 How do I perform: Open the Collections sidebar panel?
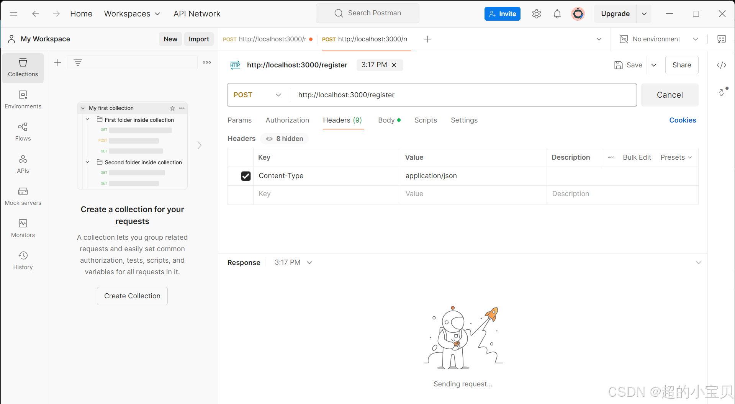(x=23, y=68)
